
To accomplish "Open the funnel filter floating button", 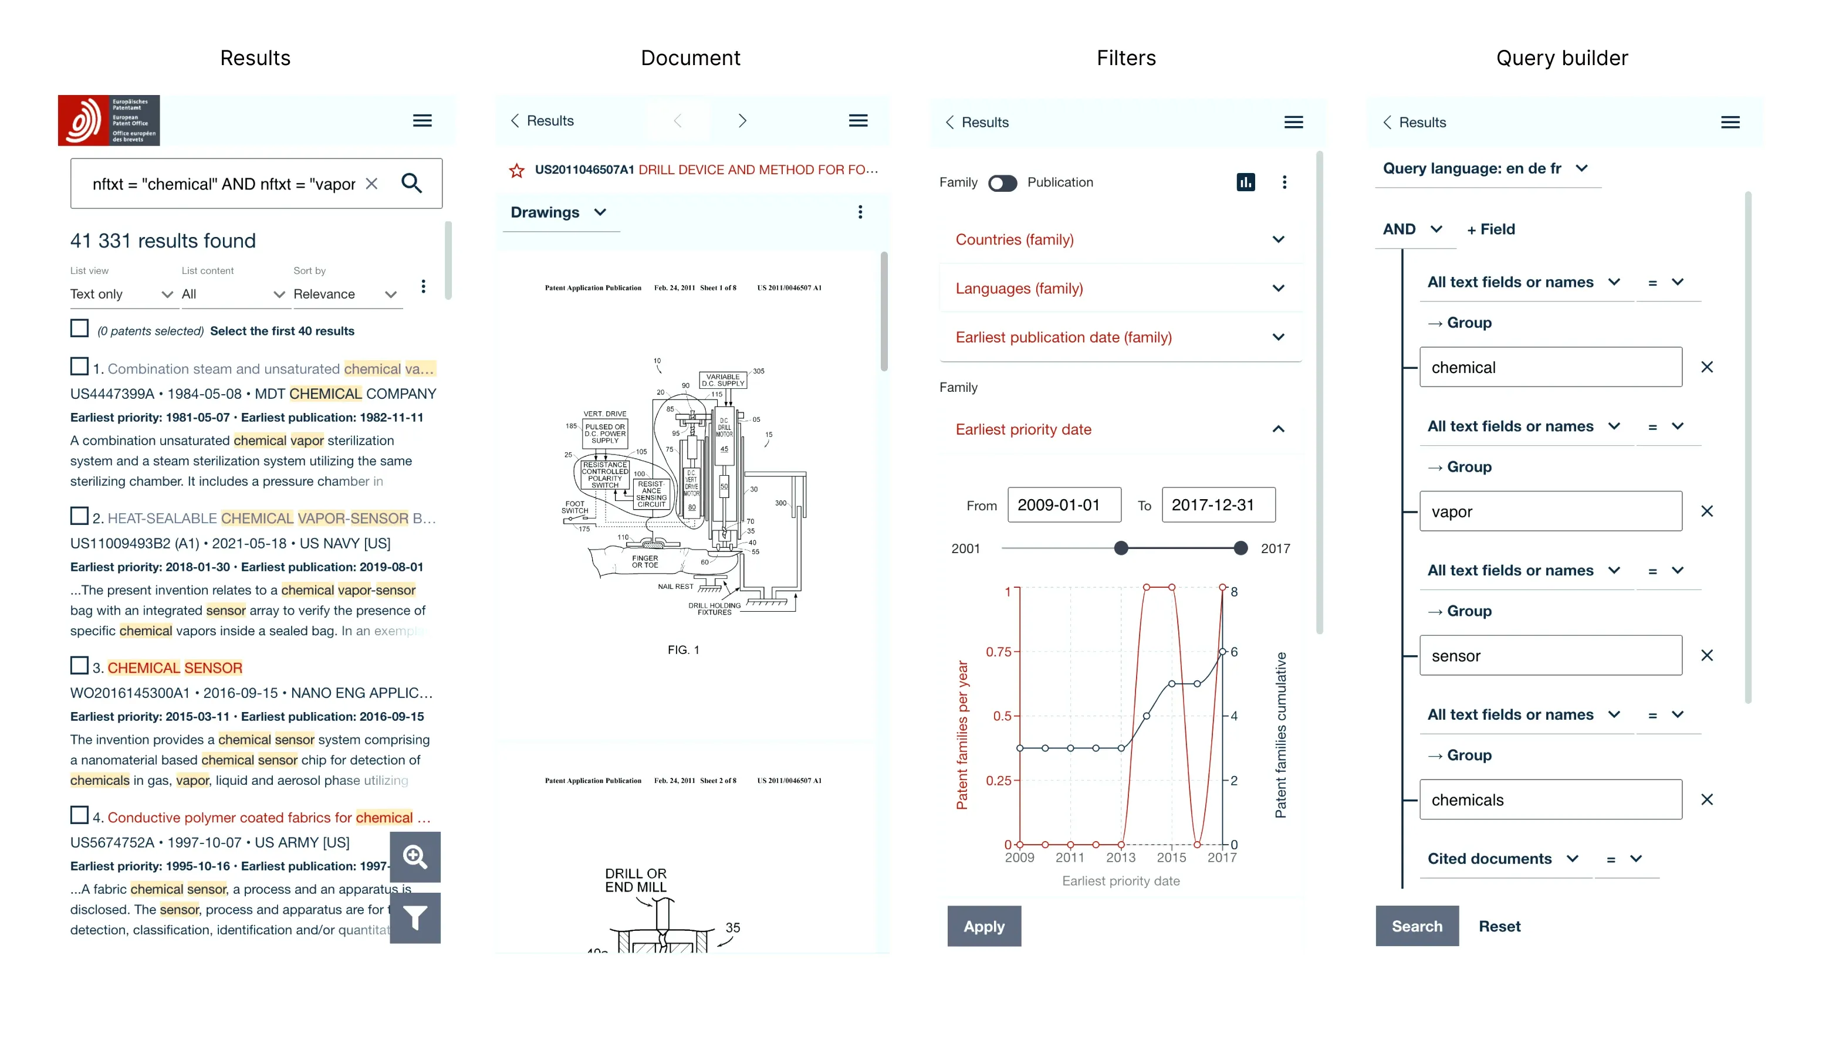I will 415,919.
